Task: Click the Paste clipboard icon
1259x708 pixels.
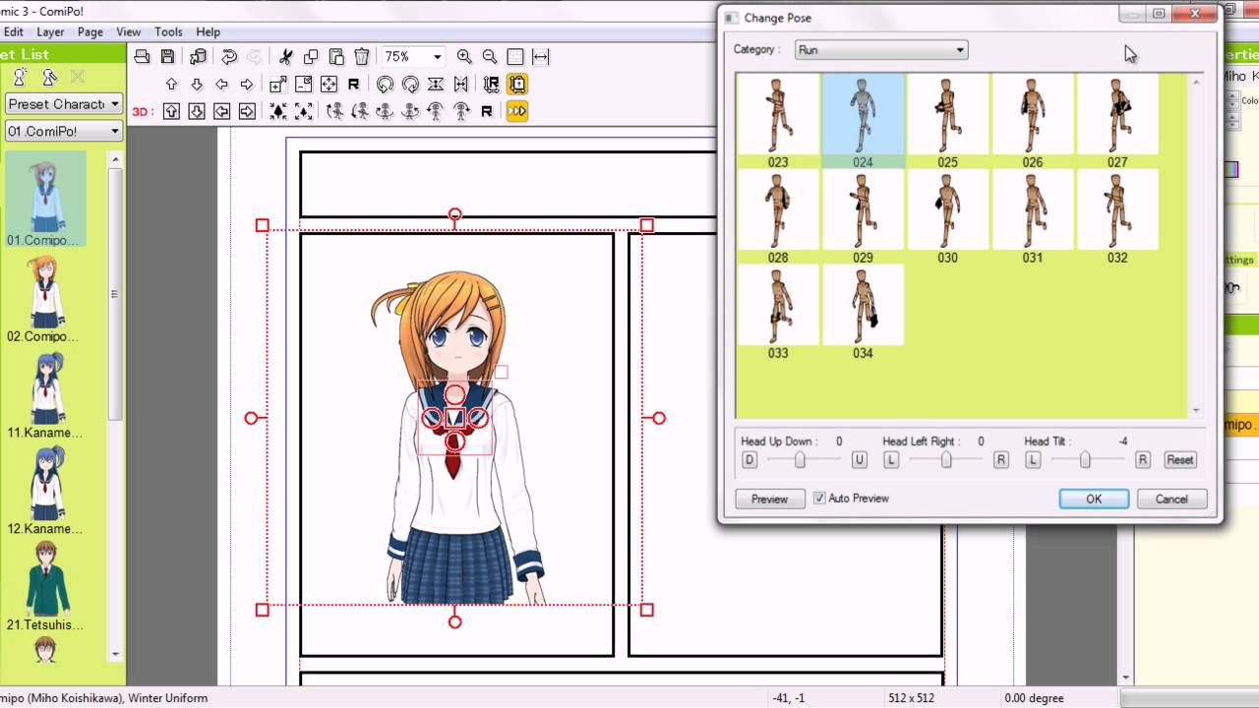Action: pos(336,57)
